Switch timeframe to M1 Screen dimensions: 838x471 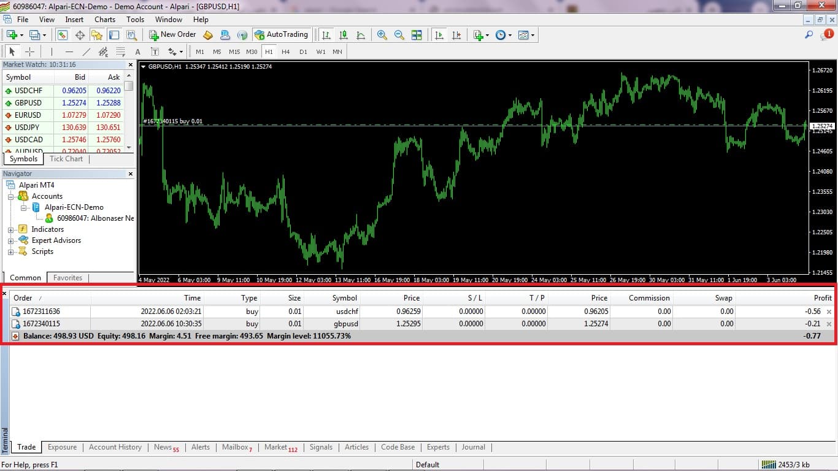pyautogui.click(x=200, y=52)
